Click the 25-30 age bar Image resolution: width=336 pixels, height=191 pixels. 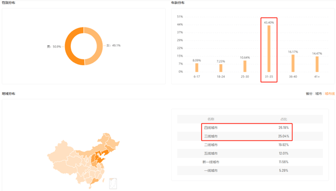[245, 66]
